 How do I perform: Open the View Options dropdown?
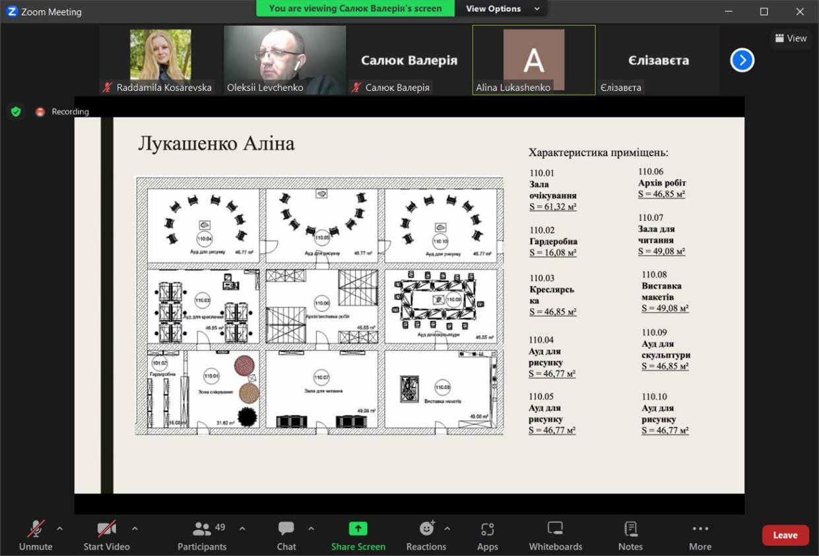(x=503, y=9)
